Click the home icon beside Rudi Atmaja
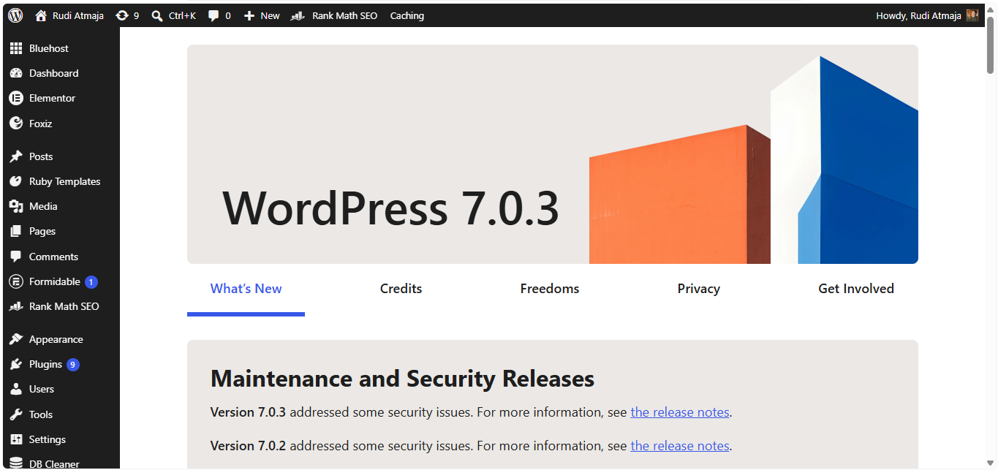 tap(41, 15)
